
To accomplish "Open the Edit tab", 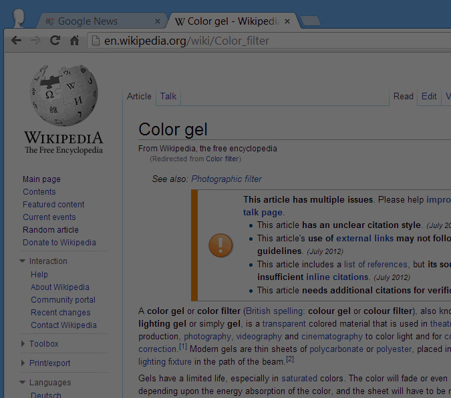I will tap(429, 97).
